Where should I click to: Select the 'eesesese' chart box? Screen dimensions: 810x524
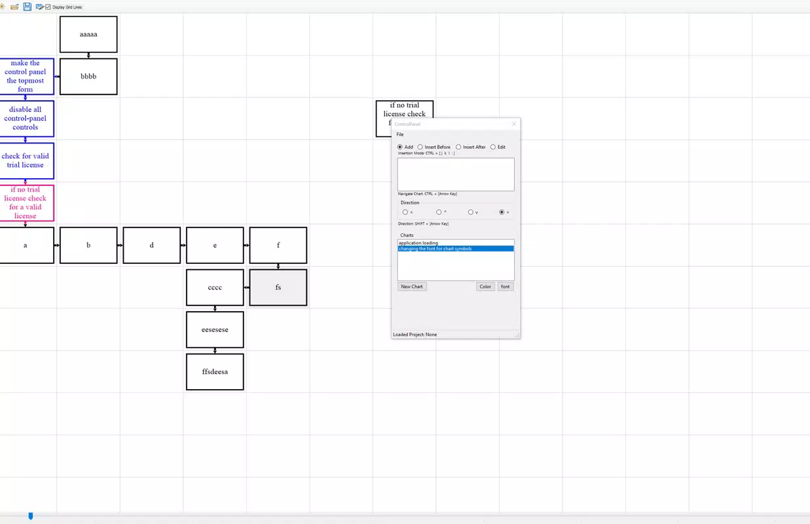(215, 329)
